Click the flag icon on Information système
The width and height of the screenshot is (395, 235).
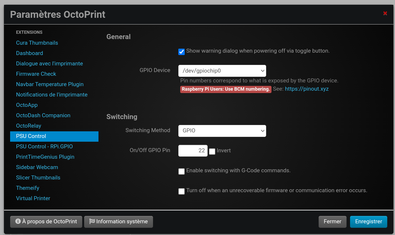pyautogui.click(x=92, y=221)
